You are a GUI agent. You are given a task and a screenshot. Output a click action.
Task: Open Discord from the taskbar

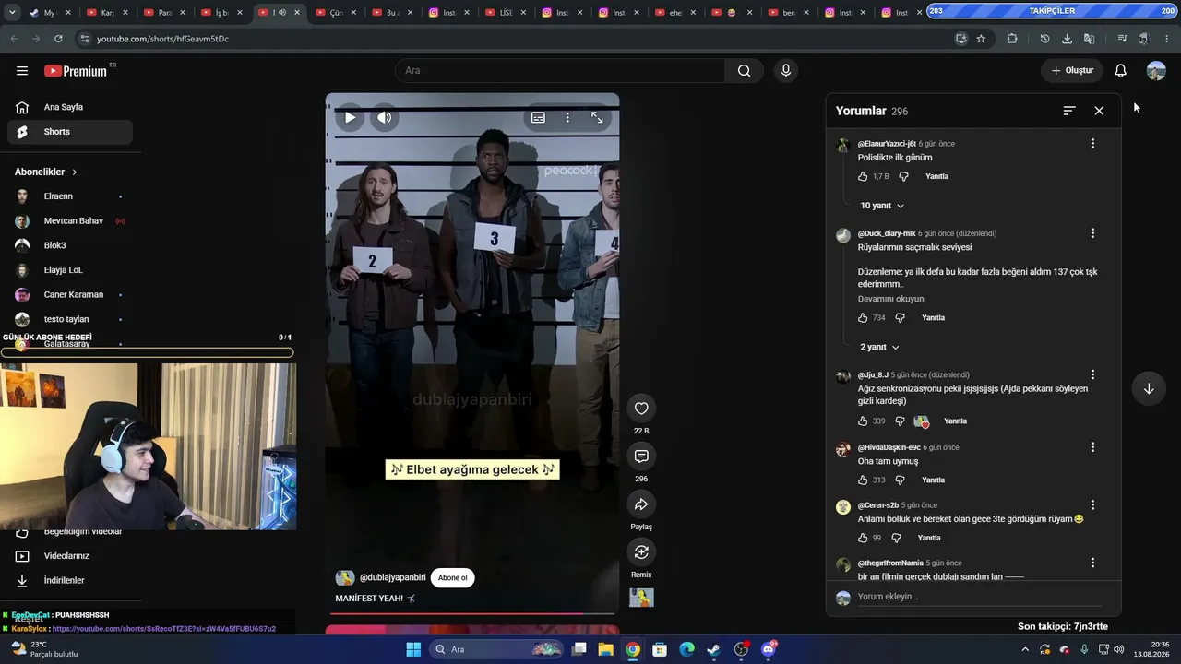769,649
